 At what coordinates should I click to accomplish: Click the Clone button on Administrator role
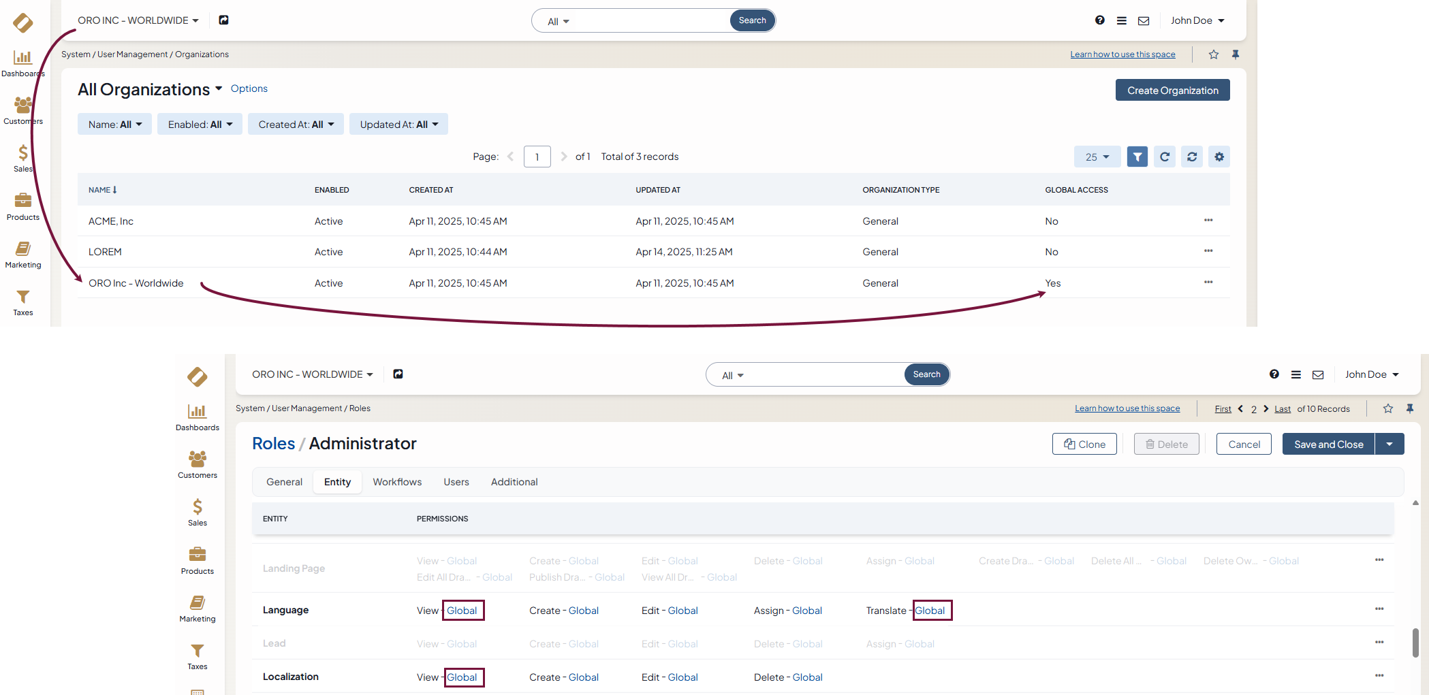(1084, 444)
